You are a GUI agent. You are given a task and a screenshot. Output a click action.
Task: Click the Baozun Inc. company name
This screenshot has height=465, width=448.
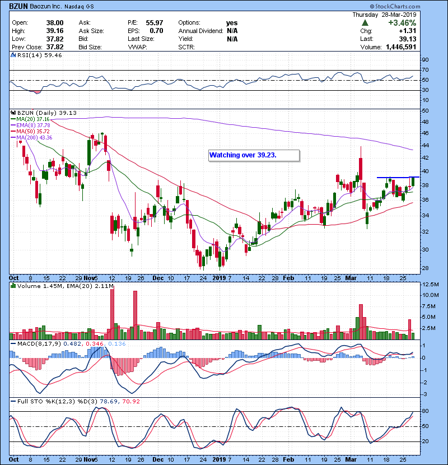click(x=46, y=6)
